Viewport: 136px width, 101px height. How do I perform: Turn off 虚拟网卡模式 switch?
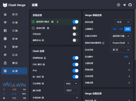tap(75, 22)
